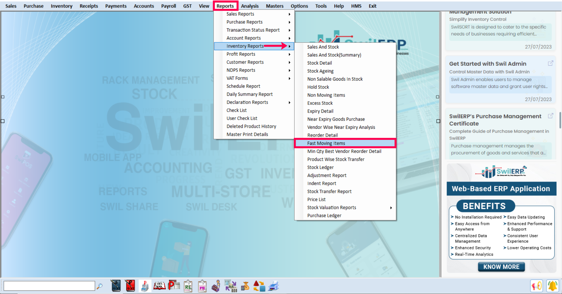The height and width of the screenshot is (294, 562).
Task: Expand Transaction Status Report submenu
Action: (254, 30)
